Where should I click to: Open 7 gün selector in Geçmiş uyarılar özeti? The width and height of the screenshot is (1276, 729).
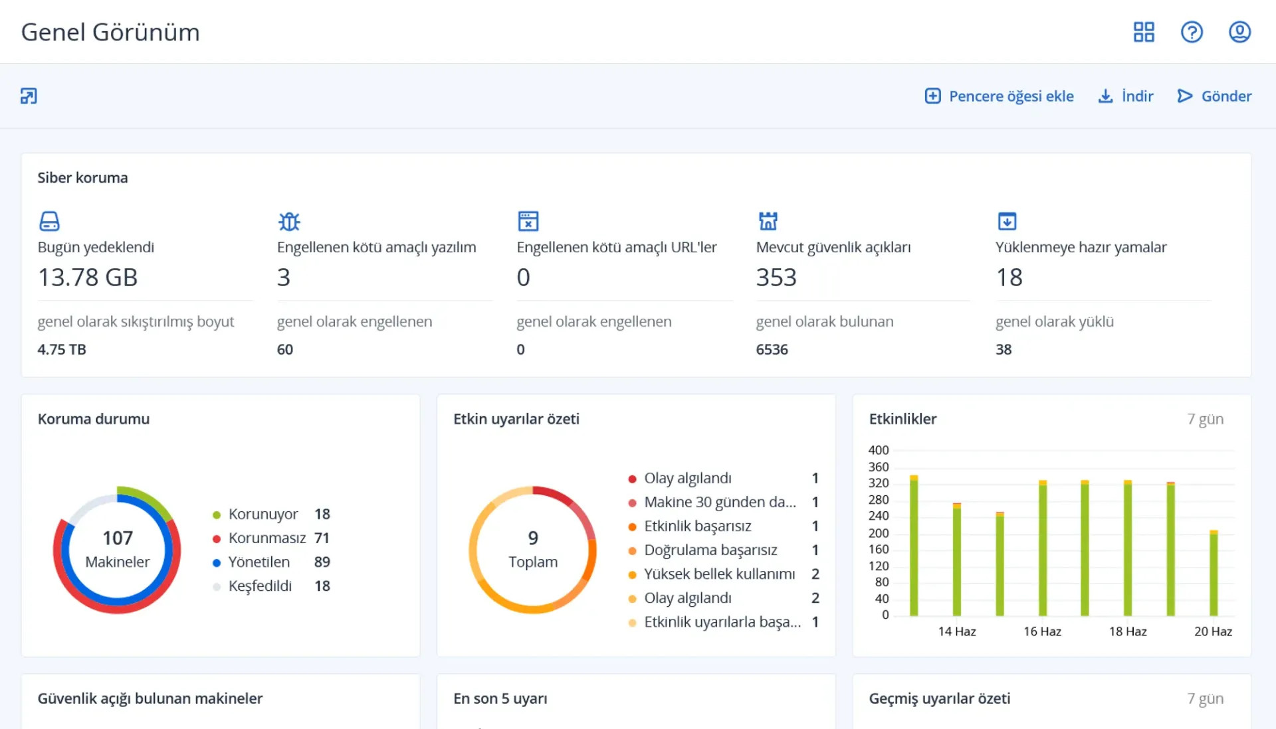click(x=1205, y=698)
